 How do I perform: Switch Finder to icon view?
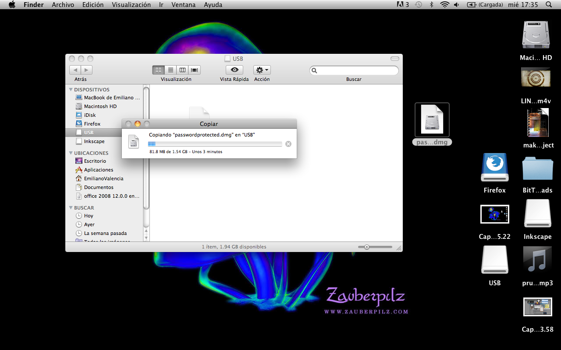coord(159,70)
